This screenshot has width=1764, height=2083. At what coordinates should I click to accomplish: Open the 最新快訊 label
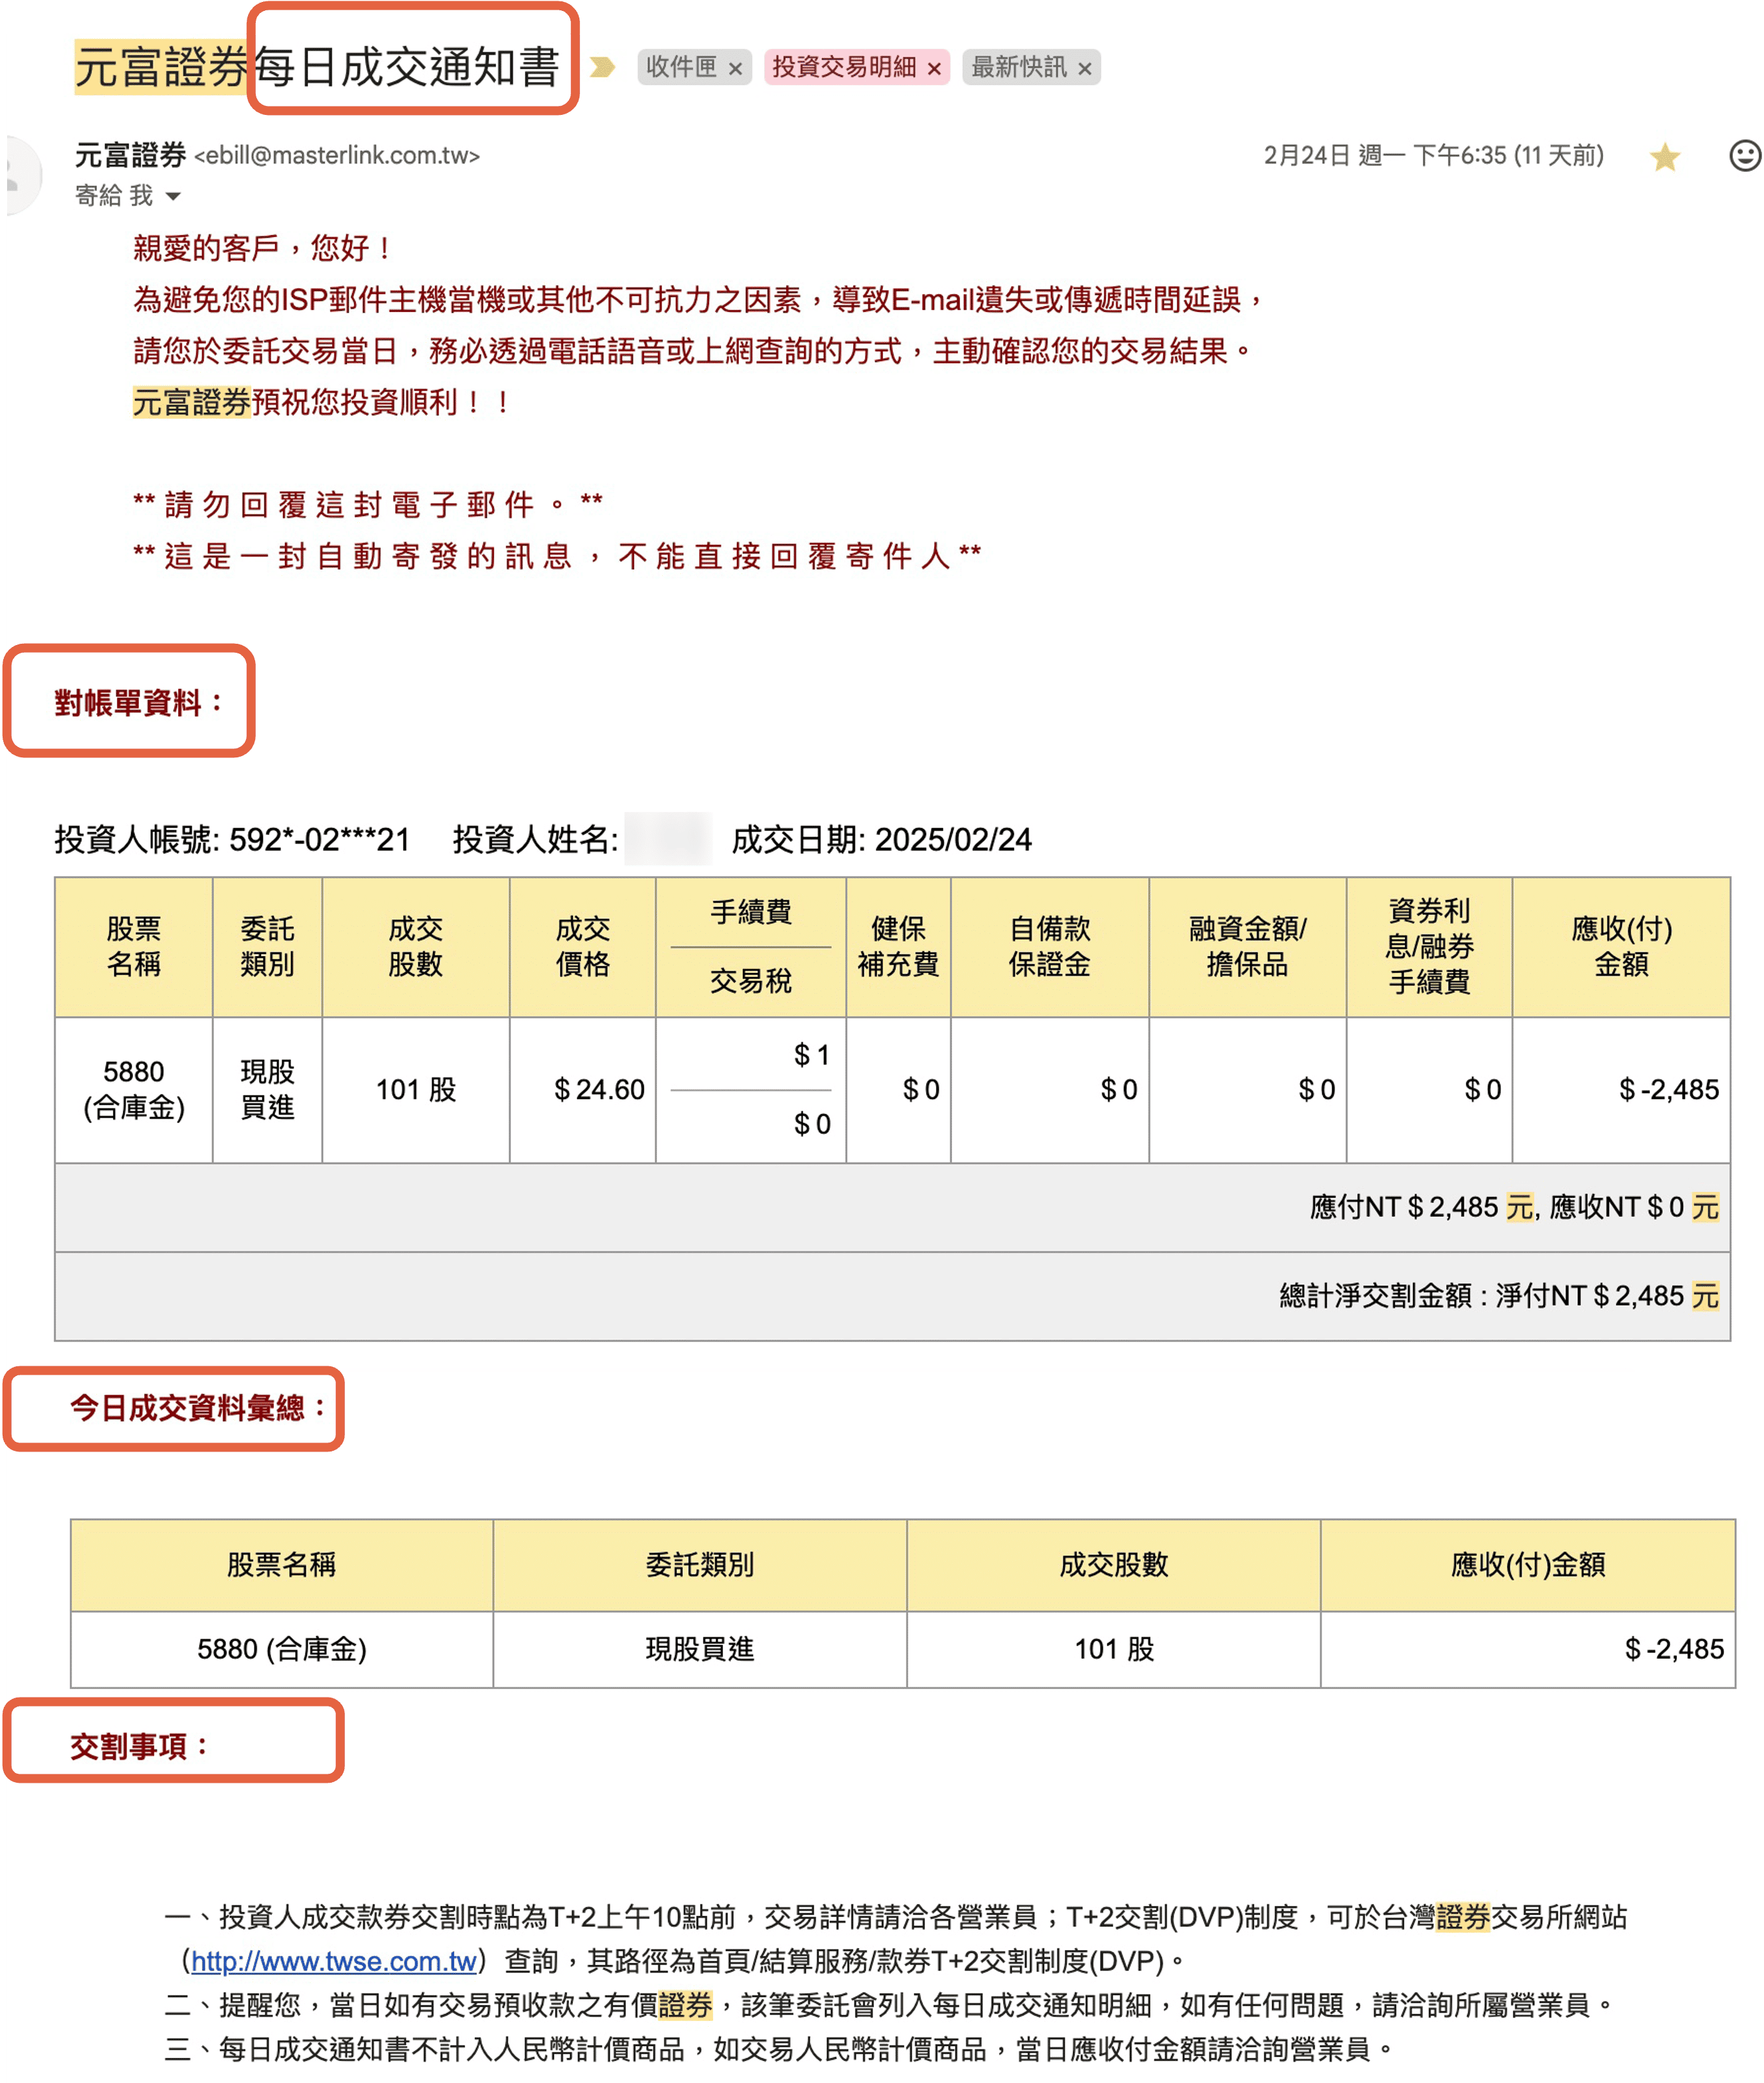[1019, 67]
